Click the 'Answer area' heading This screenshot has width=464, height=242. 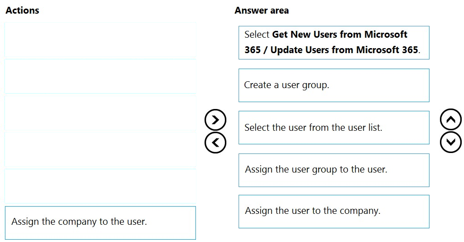point(261,10)
